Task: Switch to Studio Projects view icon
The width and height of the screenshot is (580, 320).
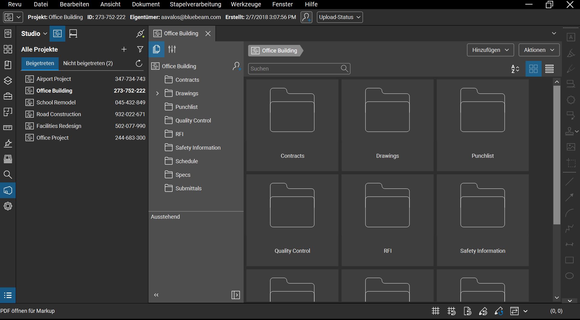Action: click(57, 33)
